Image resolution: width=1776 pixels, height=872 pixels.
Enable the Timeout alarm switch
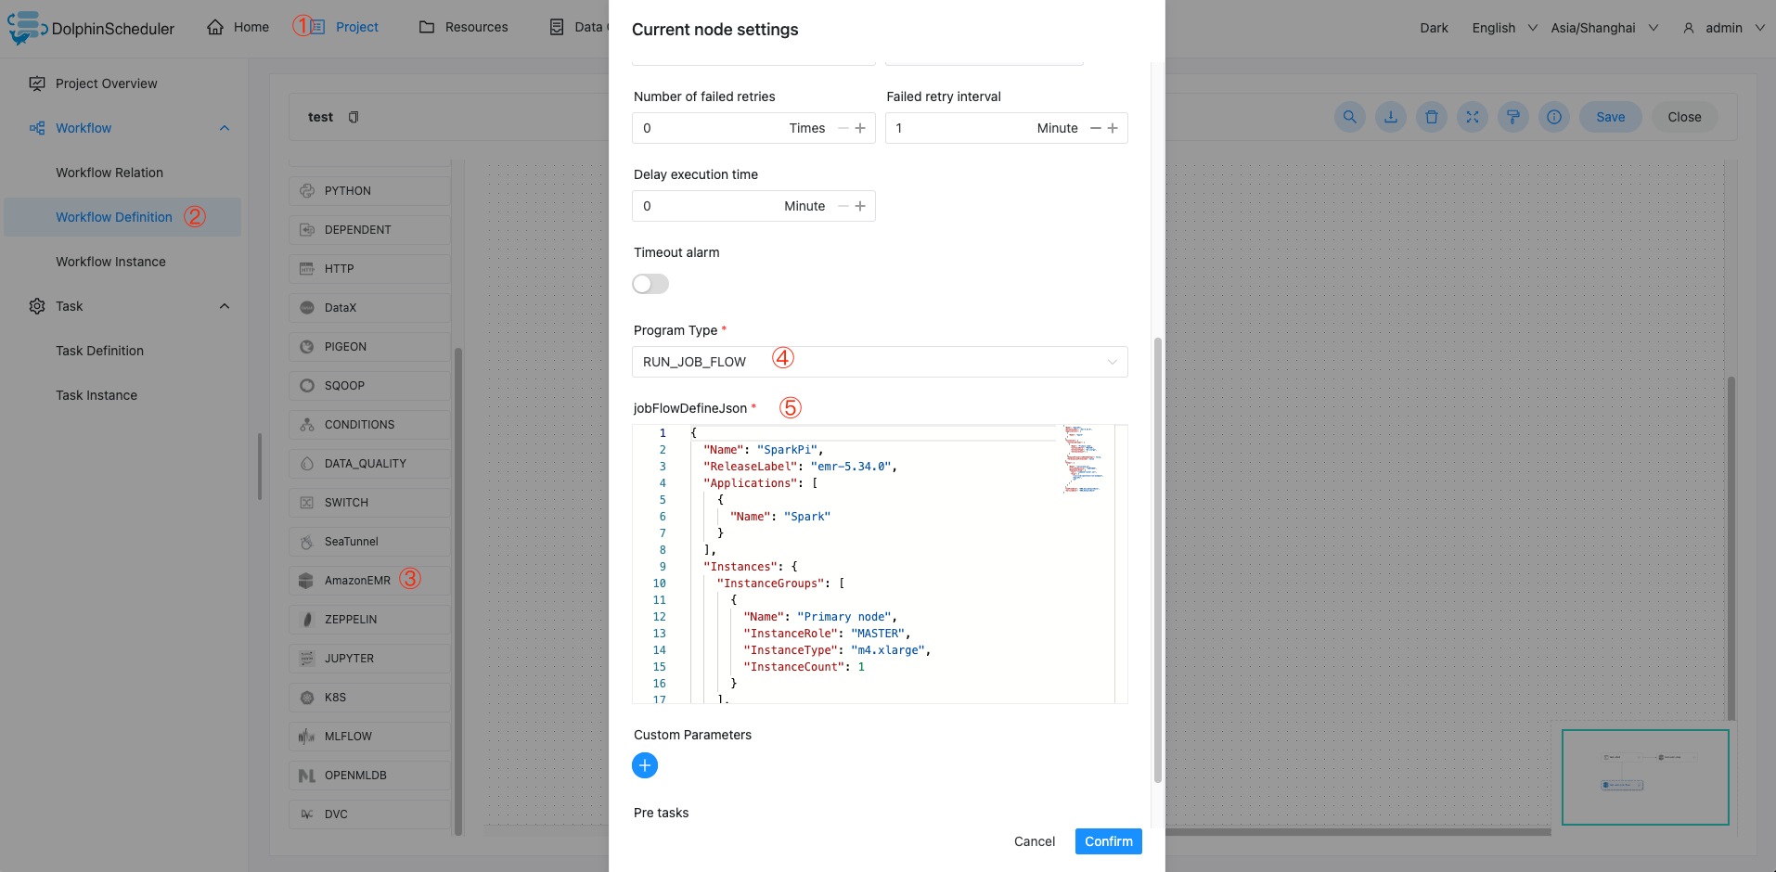click(650, 284)
